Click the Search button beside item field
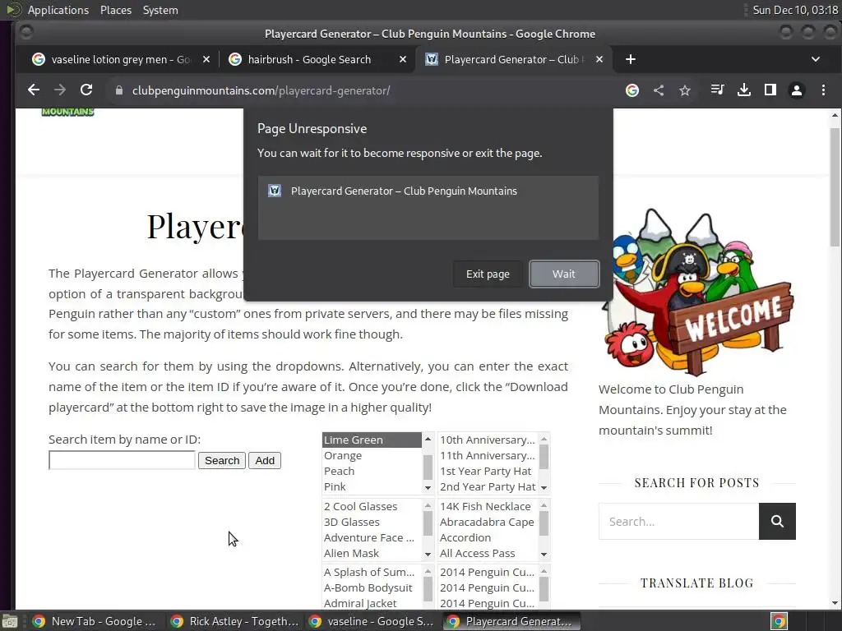The width and height of the screenshot is (842, 631). [x=222, y=460]
